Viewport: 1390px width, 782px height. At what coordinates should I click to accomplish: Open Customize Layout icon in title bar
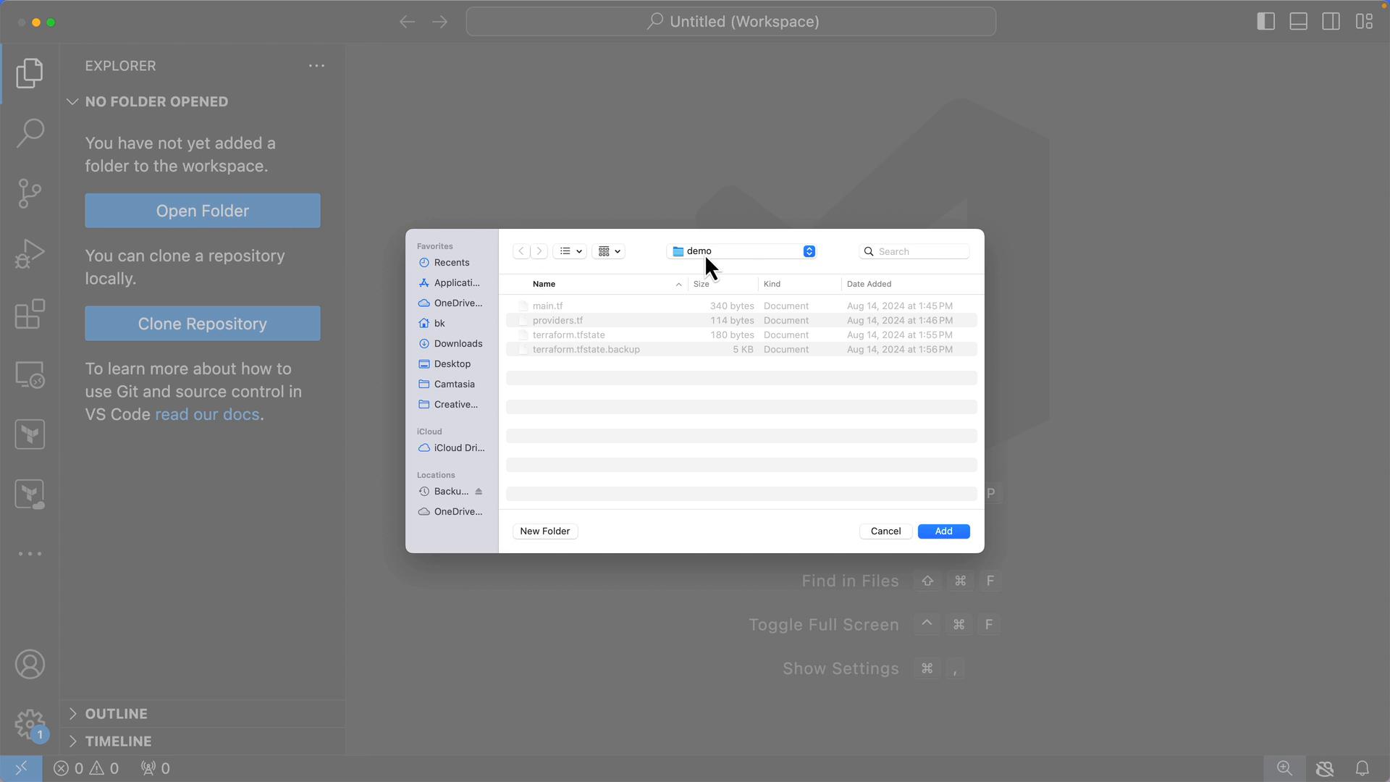click(x=1364, y=22)
